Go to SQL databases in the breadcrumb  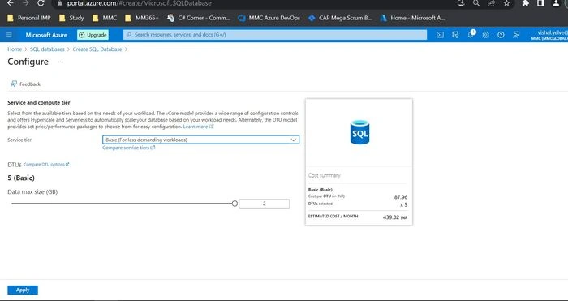47,49
